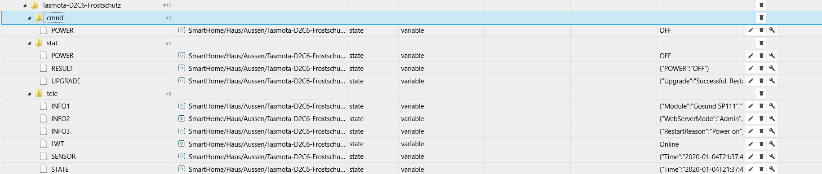
Task: Click the trash icon on the LWT row
Action: 761,144
